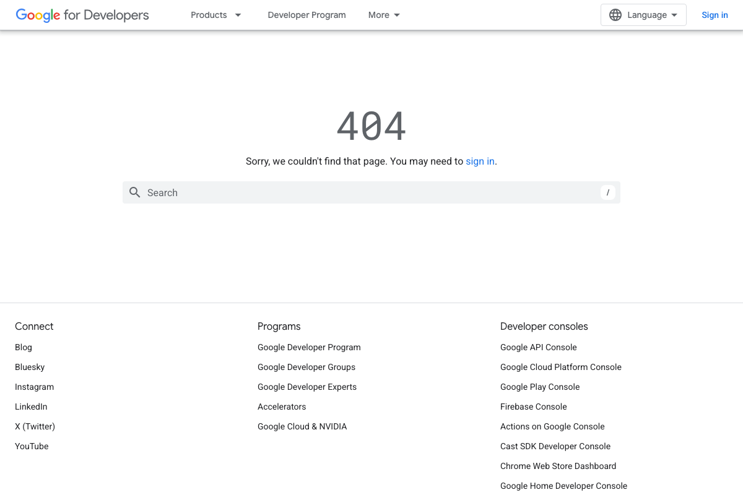Open the Accelerators link
Image resolution: width=743 pixels, height=495 pixels.
(x=282, y=407)
